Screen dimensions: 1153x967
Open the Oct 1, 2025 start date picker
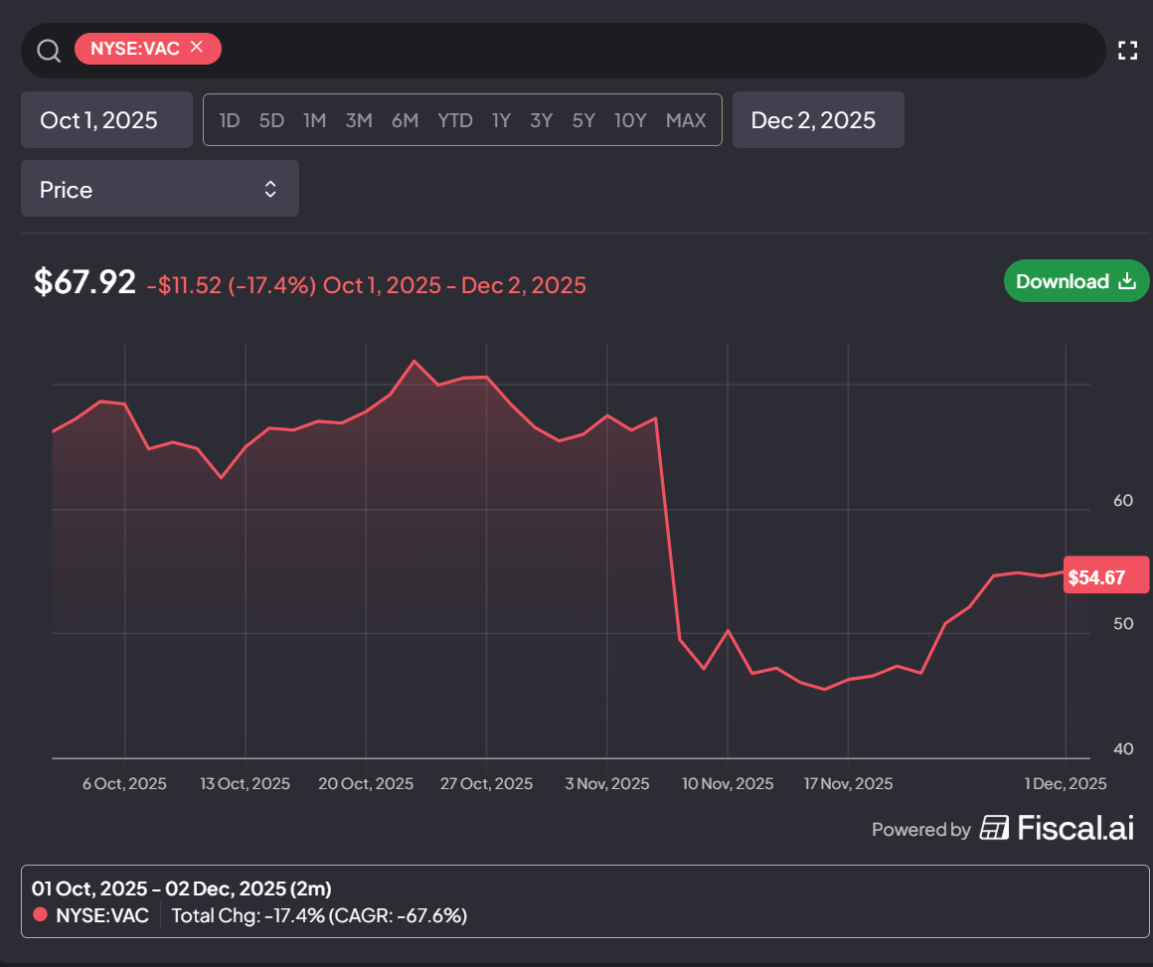[x=106, y=120]
